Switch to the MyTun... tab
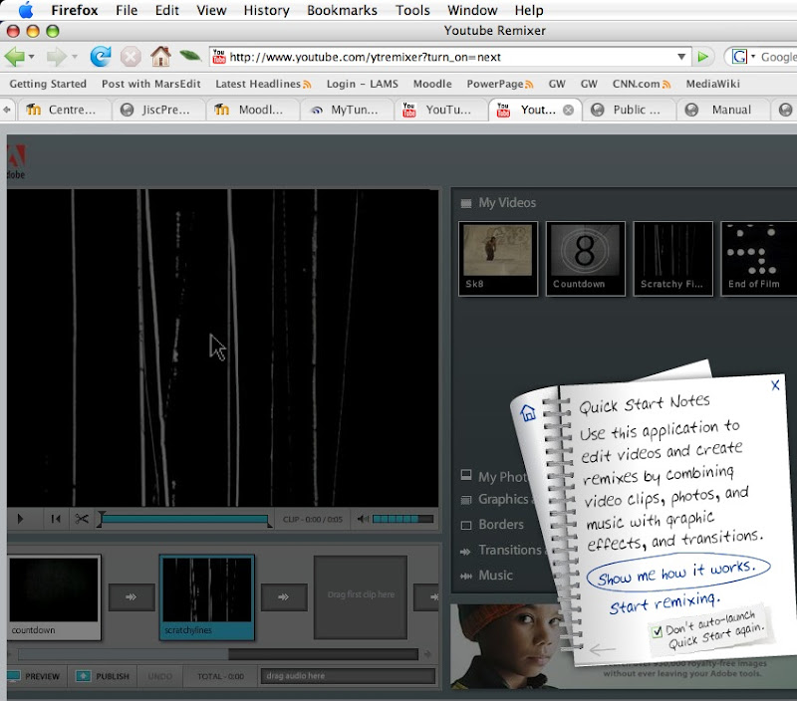This screenshot has height=701, width=797. tap(347, 110)
